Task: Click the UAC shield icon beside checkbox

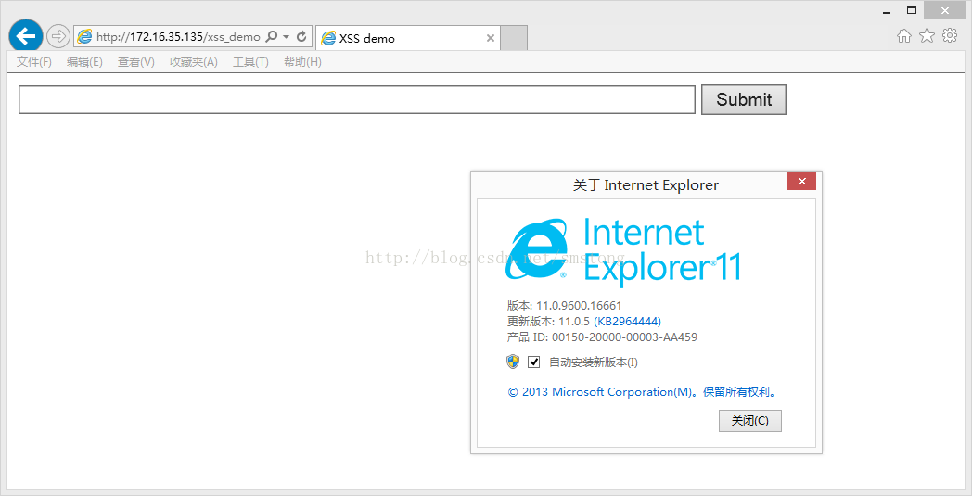Action: (513, 362)
